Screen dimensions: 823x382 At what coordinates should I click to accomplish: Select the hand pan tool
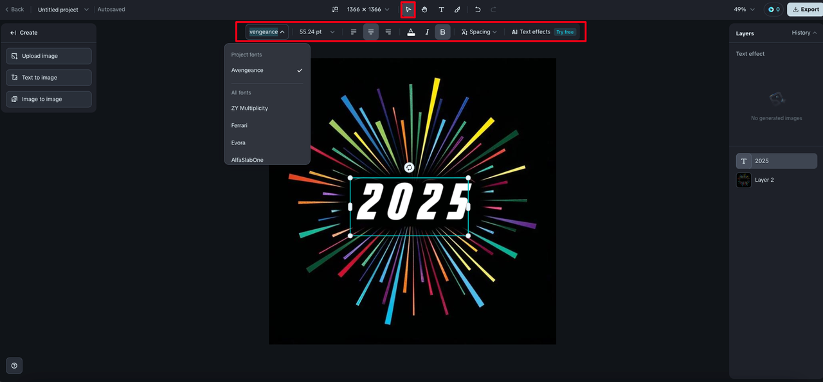[x=424, y=10]
